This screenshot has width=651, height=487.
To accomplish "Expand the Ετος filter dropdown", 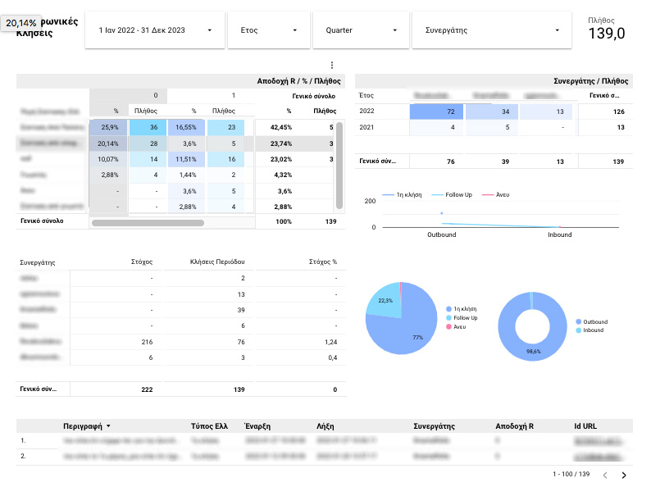I will click(x=269, y=30).
